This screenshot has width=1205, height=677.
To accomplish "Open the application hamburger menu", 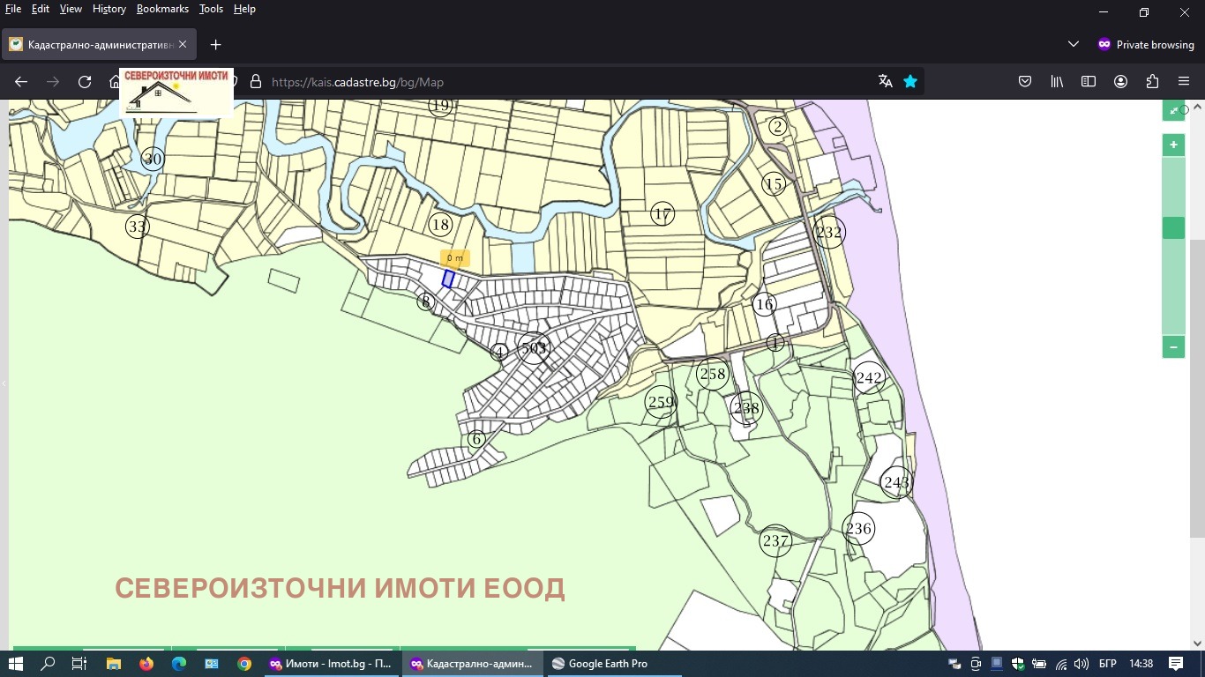I will [1184, 82].
